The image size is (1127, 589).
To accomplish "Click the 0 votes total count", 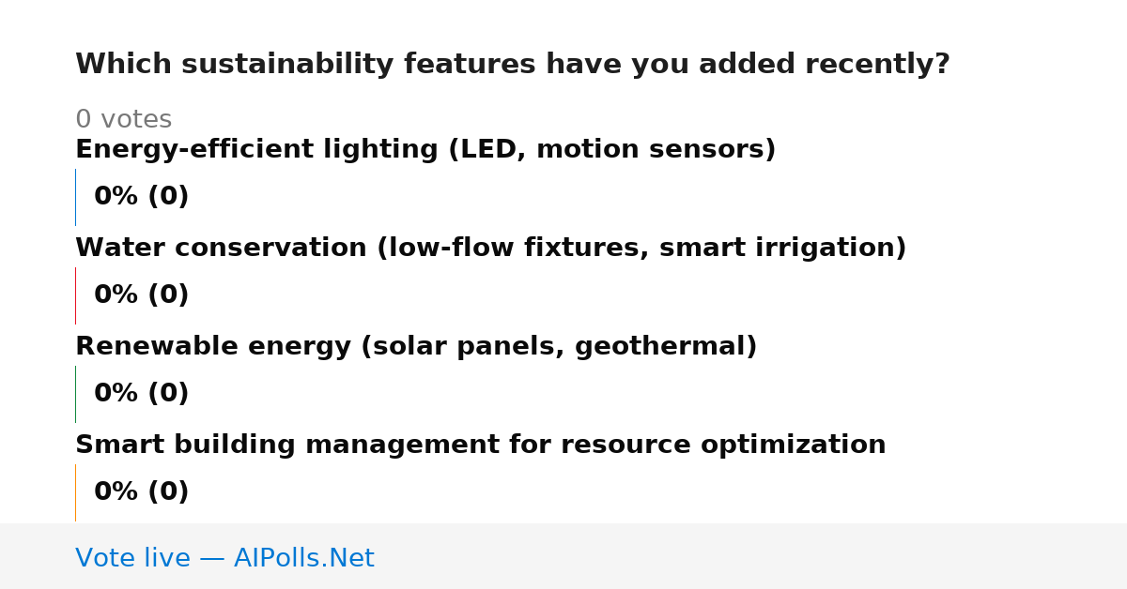I will 124,120.
